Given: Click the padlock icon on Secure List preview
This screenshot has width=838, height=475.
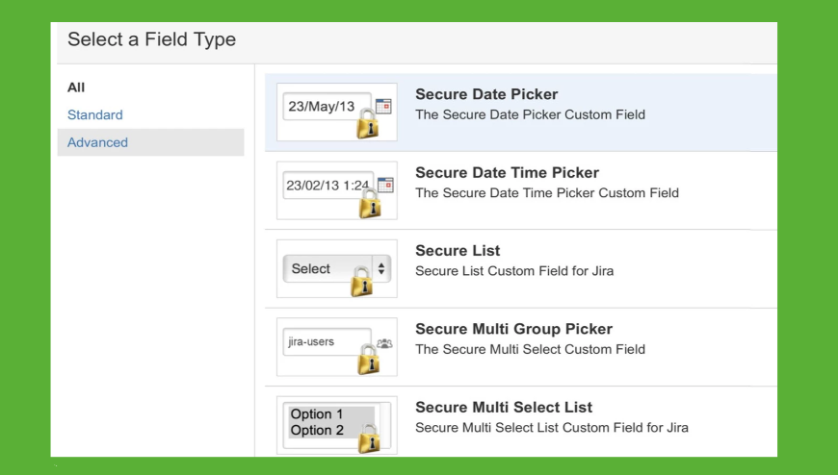Looking at the screenshot, I should click(x=362, y=281).
